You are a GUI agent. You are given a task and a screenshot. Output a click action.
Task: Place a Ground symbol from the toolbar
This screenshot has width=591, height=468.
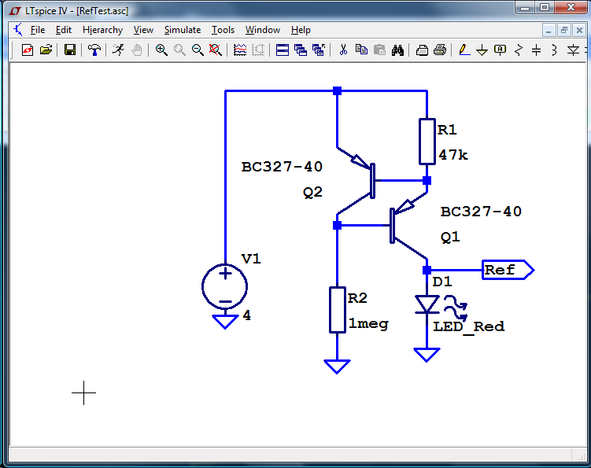coord(482,50)
